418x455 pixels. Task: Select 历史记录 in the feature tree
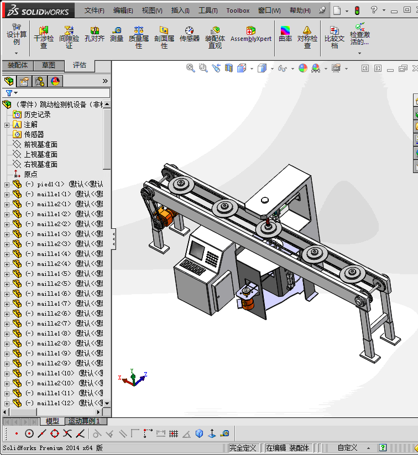tap(37, 114)
